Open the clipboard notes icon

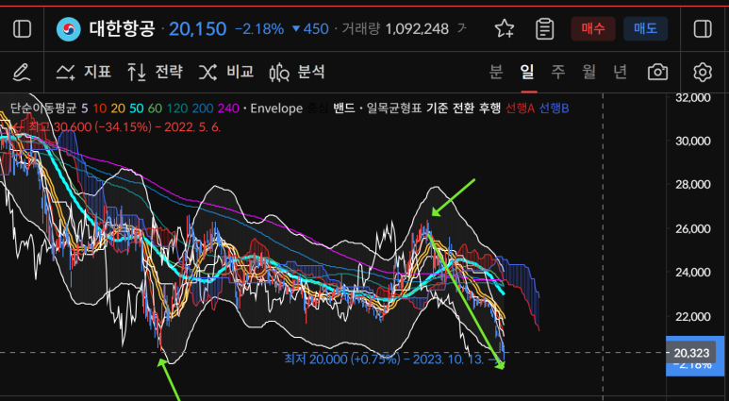(x=544, y=29)
